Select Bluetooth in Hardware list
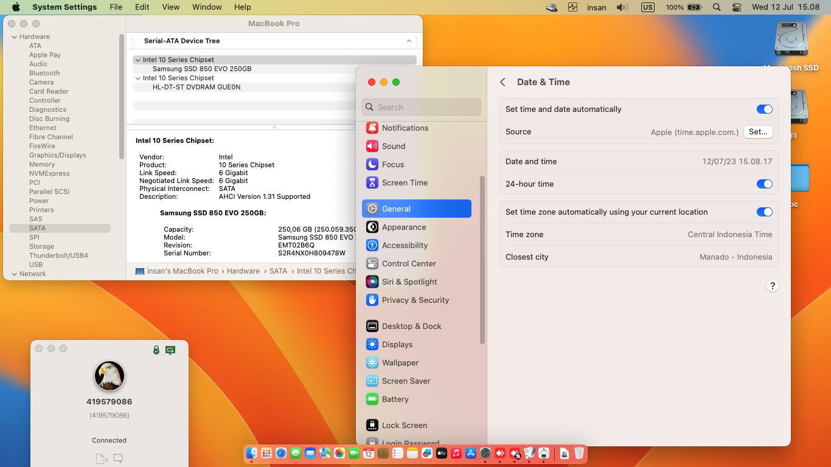This screenshot has width=831, height=467. pyautogui.click(x=44, y=73)
